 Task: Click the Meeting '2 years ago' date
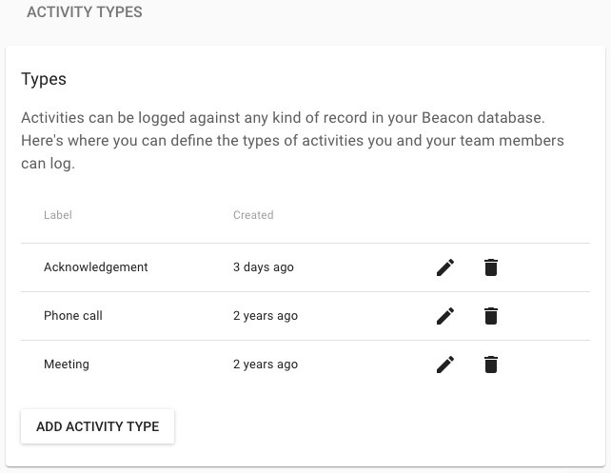tap(266, 365)
